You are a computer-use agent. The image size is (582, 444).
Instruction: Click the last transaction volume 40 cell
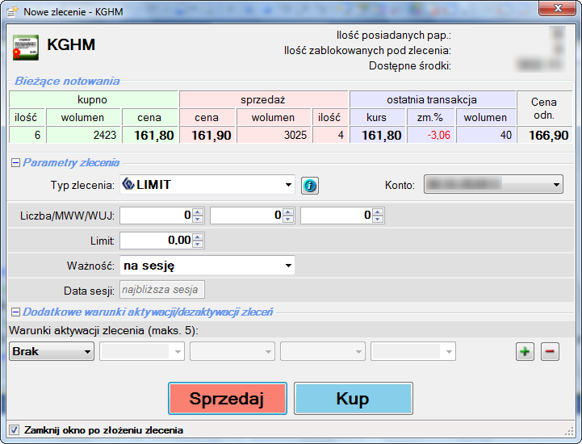[x=486, y=135]
